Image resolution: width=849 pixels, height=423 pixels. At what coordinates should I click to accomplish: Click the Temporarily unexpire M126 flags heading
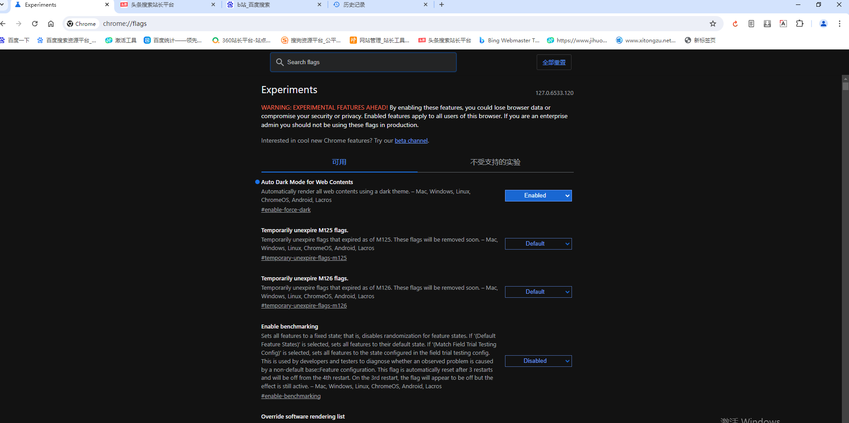point(305,278)
